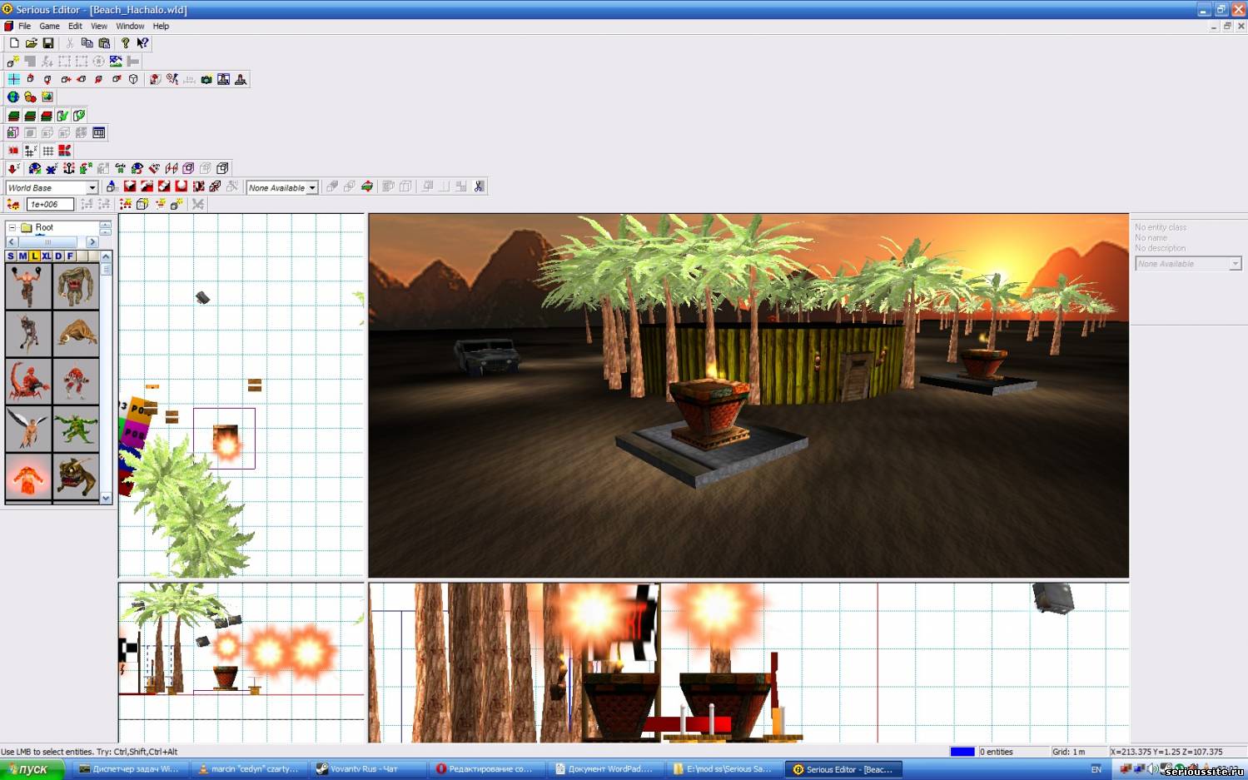The image size is (1248, 780).
Task: Click the Copy icon in the top toolbar
Action: coord(87,42)
